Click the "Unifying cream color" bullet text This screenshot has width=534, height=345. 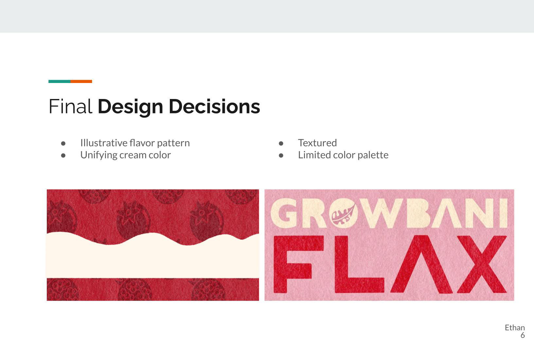125,155
